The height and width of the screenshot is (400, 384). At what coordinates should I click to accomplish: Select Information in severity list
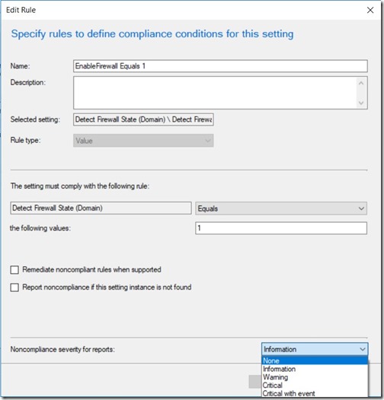click(315, 369)
